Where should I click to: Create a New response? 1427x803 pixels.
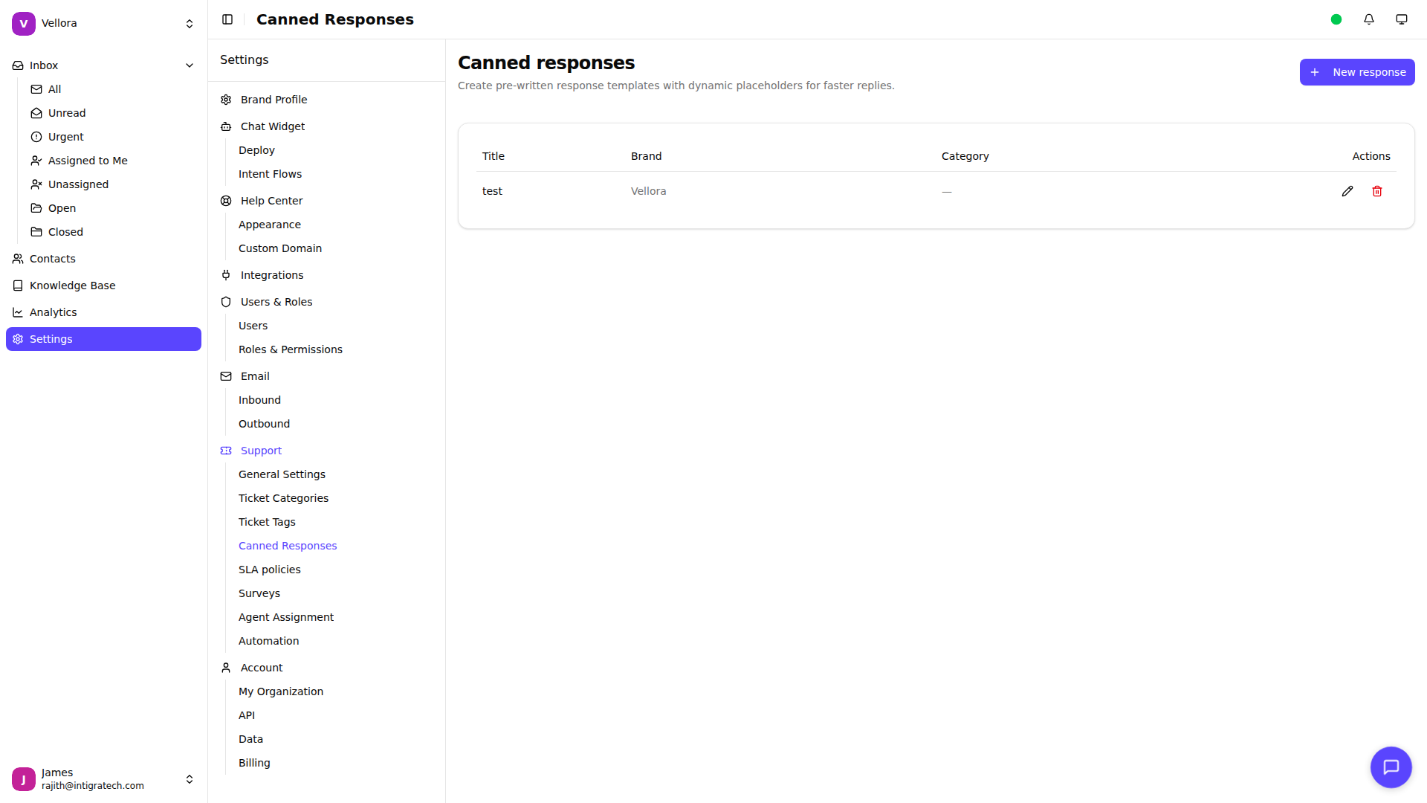pos(1357,72)
